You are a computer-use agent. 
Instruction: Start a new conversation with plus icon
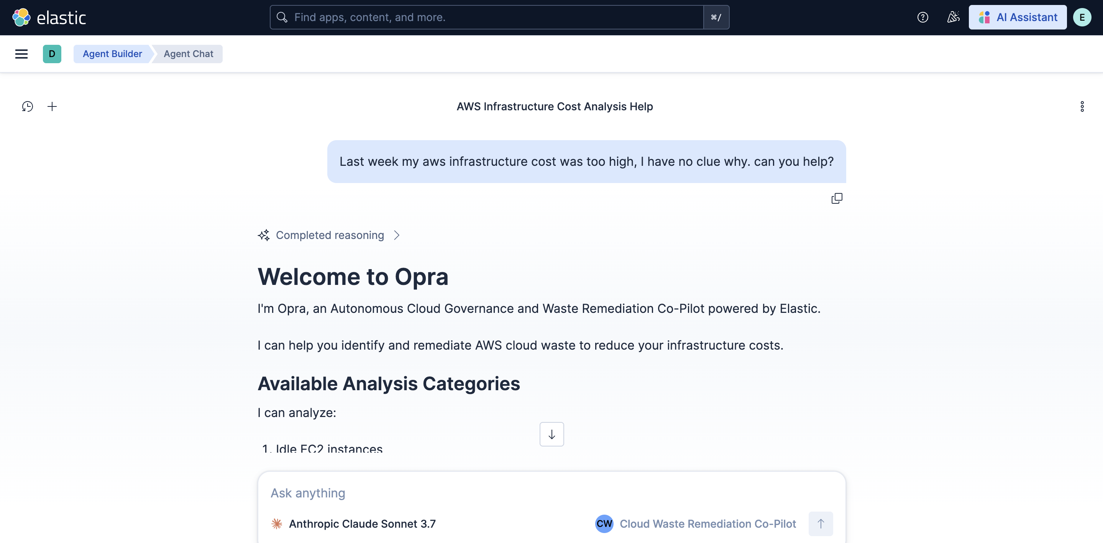pos(52,106)
